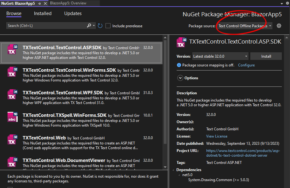Collapse the Dependencies tree node

pos(173,170)
